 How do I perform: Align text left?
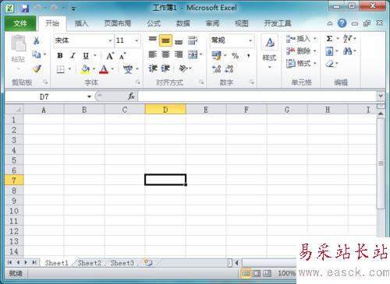[153, 54]
